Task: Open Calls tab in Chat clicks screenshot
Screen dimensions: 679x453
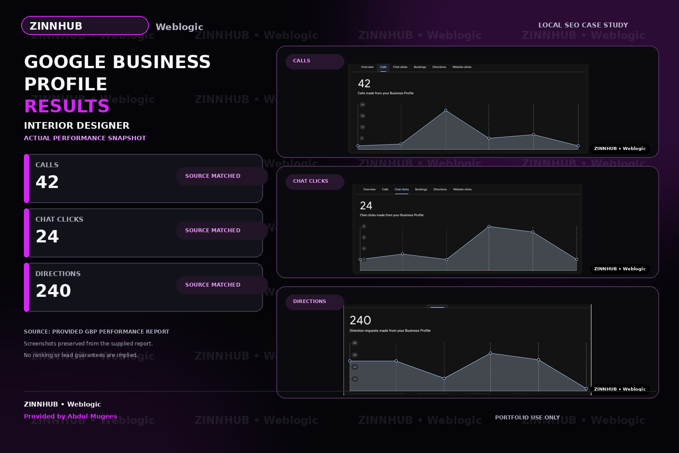Action: point(385,189)
